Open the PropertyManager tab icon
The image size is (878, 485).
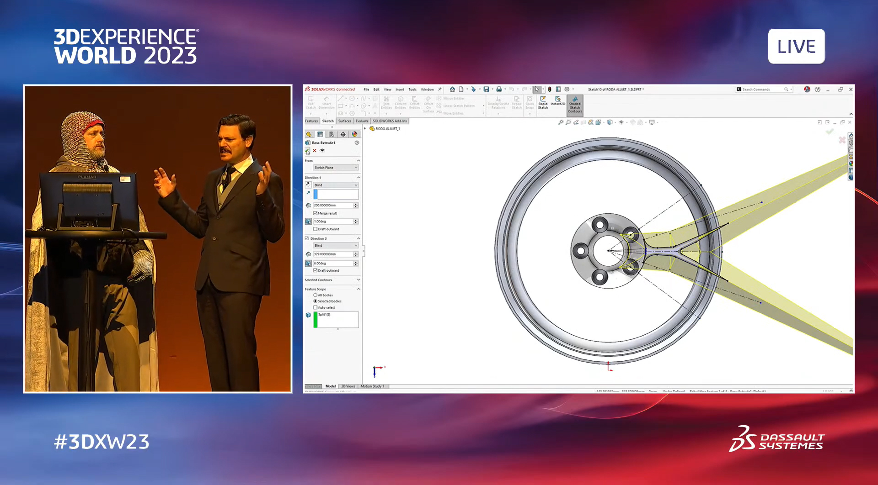point(320,134)
